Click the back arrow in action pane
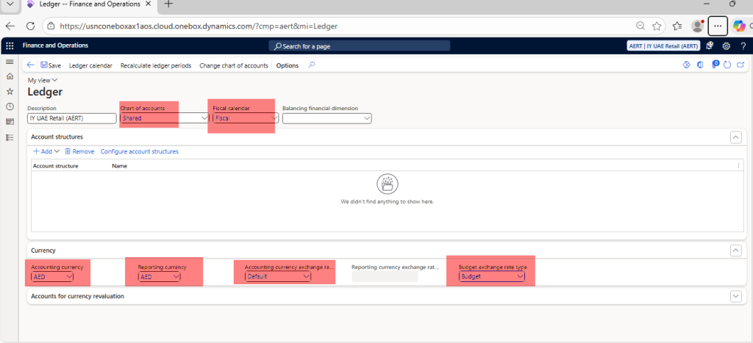 coord(30,65)
